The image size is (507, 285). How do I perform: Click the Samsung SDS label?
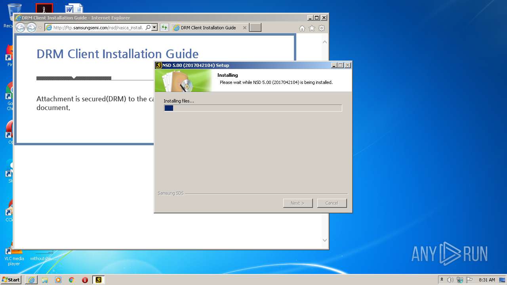(x=170, y=193)
